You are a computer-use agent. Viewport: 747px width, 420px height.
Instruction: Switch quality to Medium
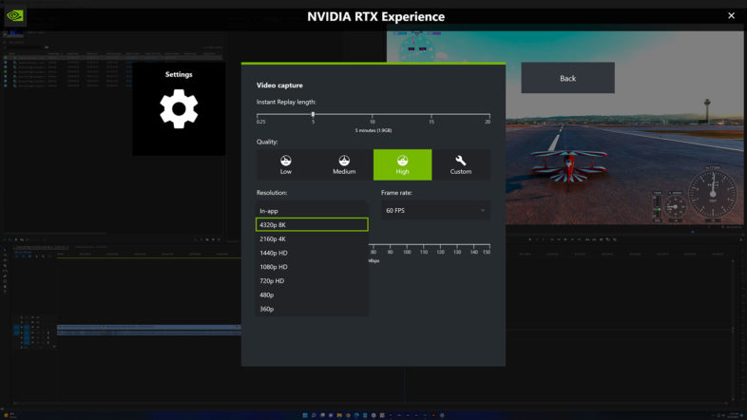click(x=344, y=164)
